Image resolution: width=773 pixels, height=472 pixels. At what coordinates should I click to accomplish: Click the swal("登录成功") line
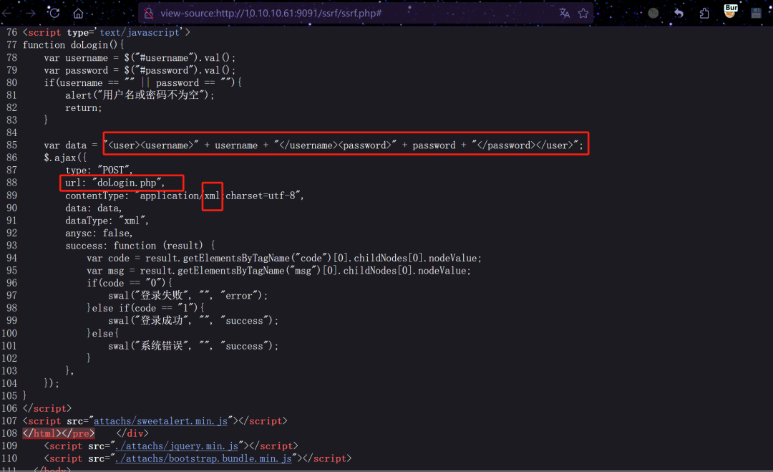coord(193,321)
